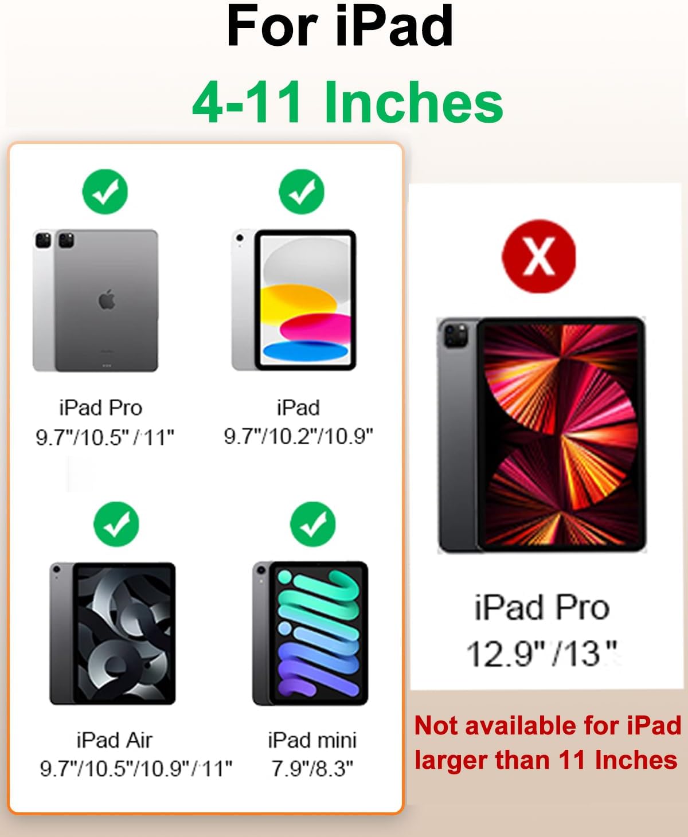688x837 pixels.
Task: Select the iPad Air image
Action: pos(112,633)
